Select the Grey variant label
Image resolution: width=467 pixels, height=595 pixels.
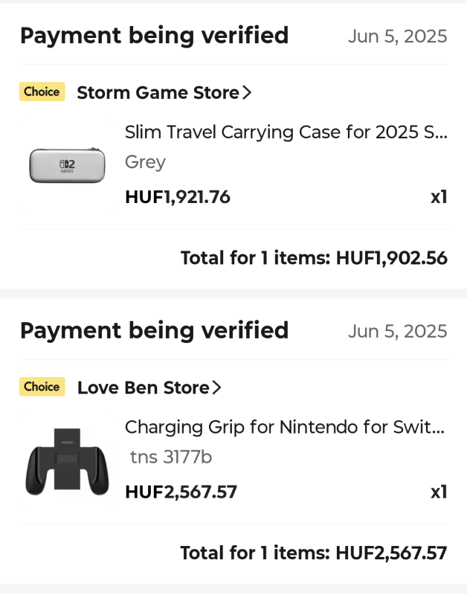tap(145, 162)
